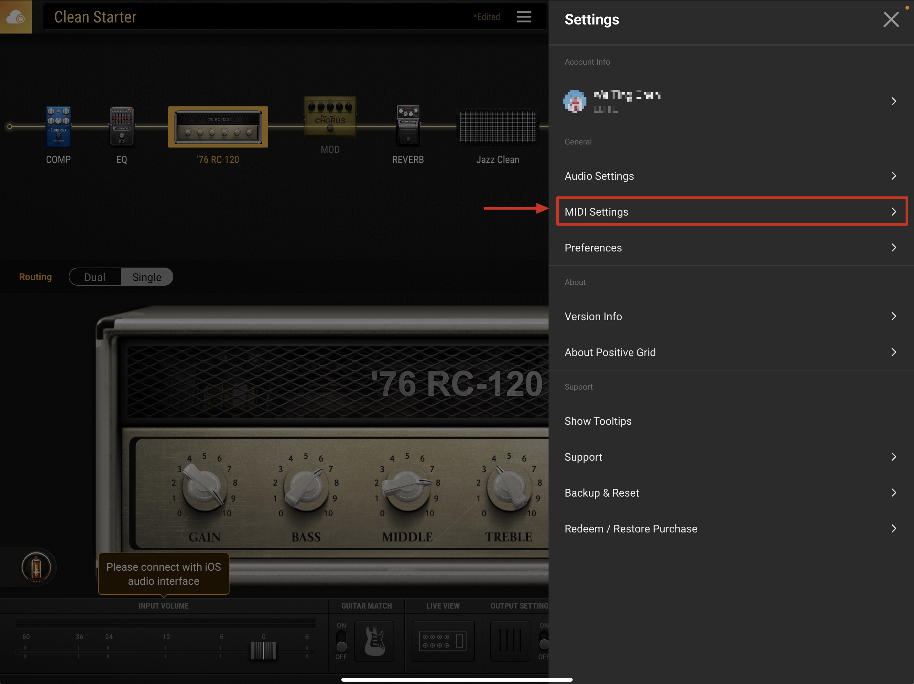
Task: Open About Positive Grid
Action: coord(731,352)
